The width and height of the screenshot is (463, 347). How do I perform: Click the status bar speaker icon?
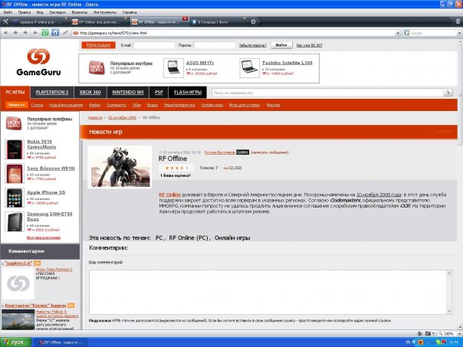click(419, 334)
